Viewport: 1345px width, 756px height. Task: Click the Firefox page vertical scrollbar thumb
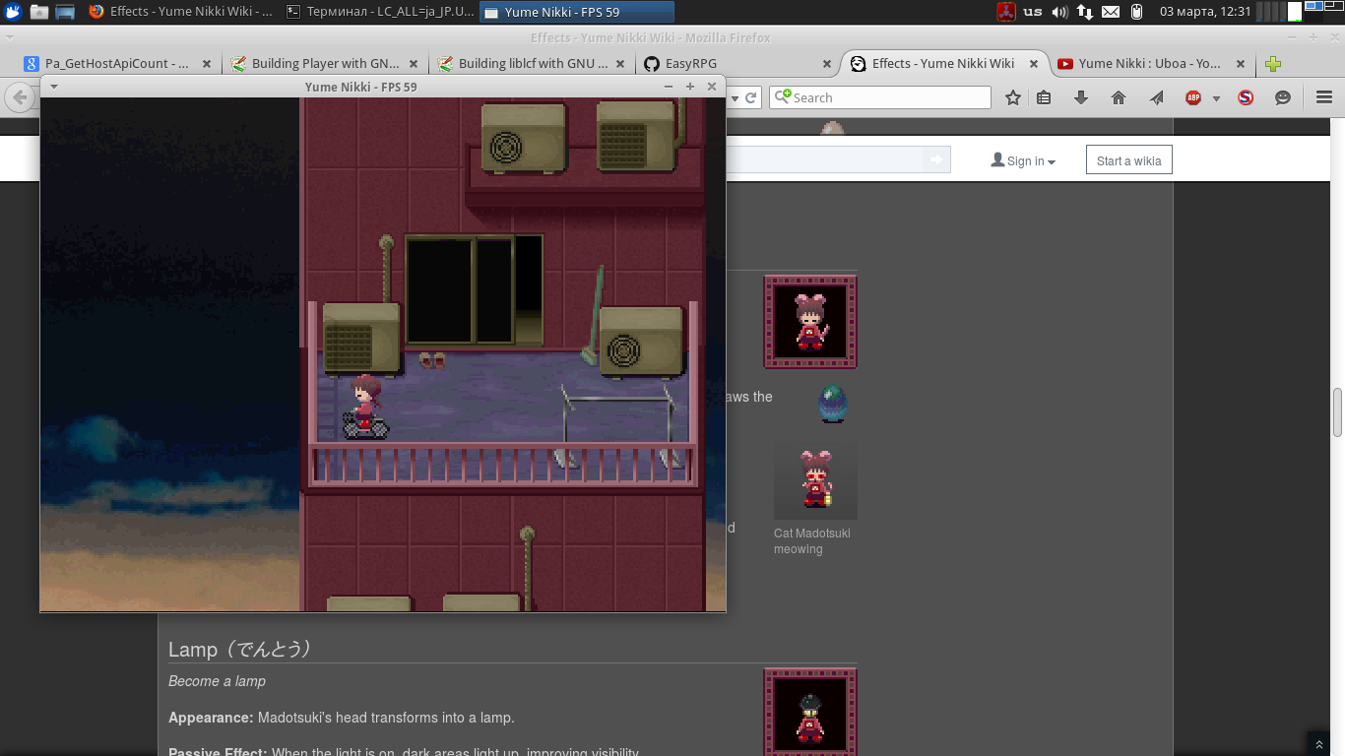(x=1337, y=413)
